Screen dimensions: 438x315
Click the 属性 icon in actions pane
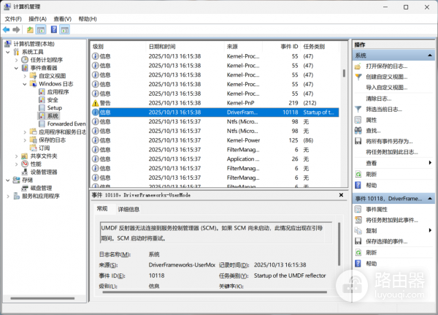pos(358,120)
